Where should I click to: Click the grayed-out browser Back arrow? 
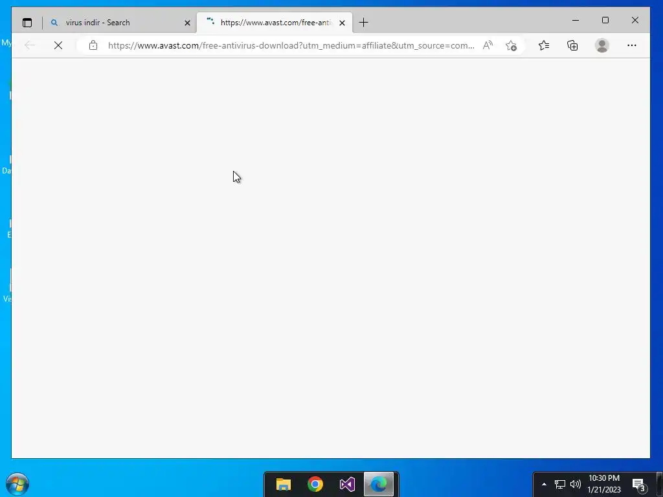tap(30, 45)
